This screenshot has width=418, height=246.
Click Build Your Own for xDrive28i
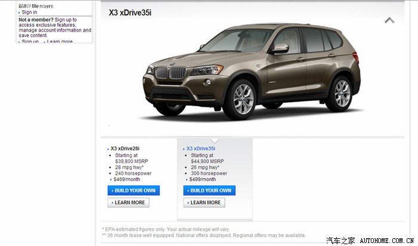tap(134, 190)
